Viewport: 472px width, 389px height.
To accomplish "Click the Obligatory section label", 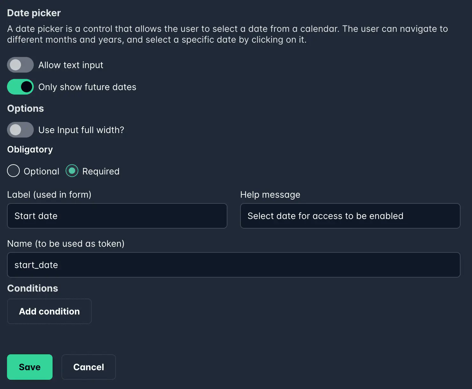I will point(30,149).
